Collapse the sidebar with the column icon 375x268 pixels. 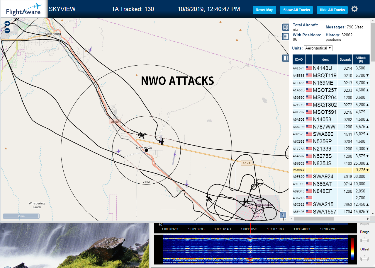click(x=286, y=58)
